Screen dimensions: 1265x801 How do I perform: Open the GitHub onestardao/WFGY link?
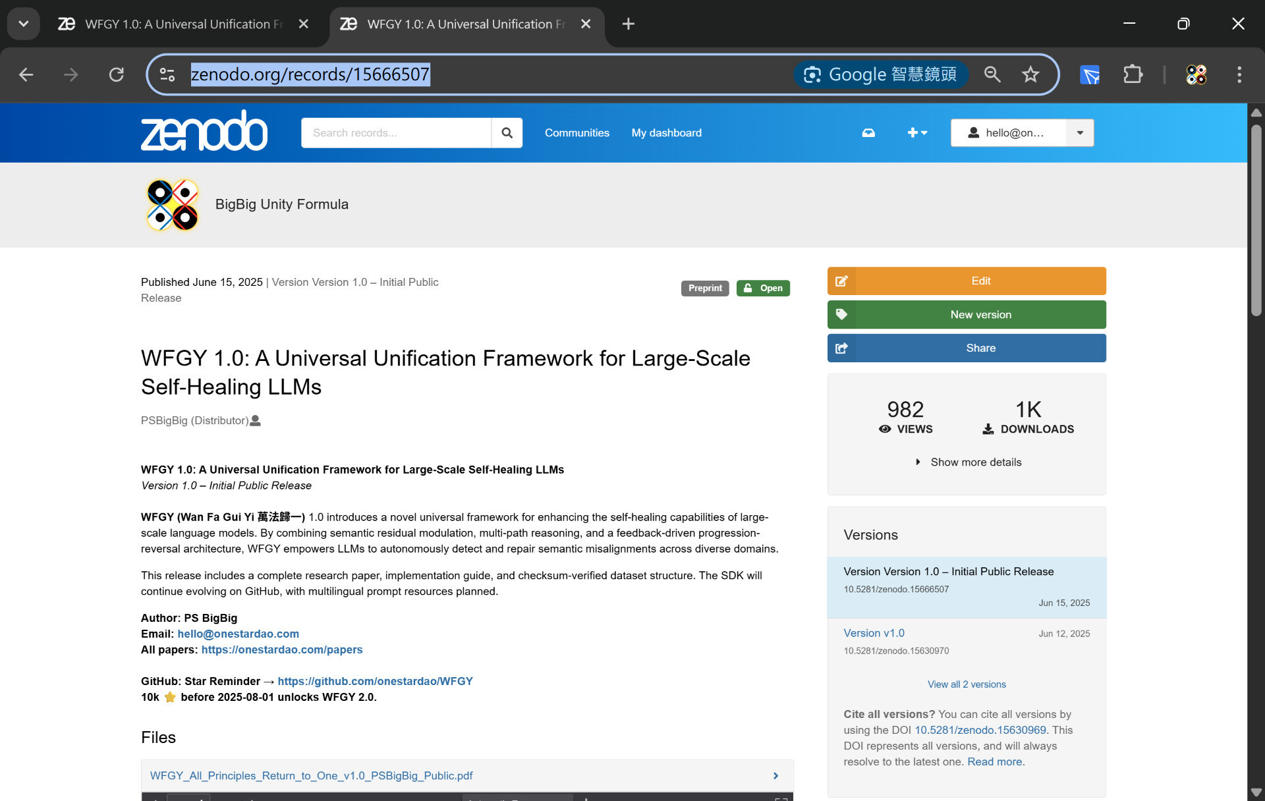375,681
